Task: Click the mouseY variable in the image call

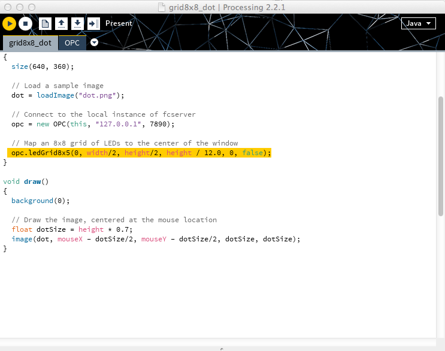Action: pos(154,239)
